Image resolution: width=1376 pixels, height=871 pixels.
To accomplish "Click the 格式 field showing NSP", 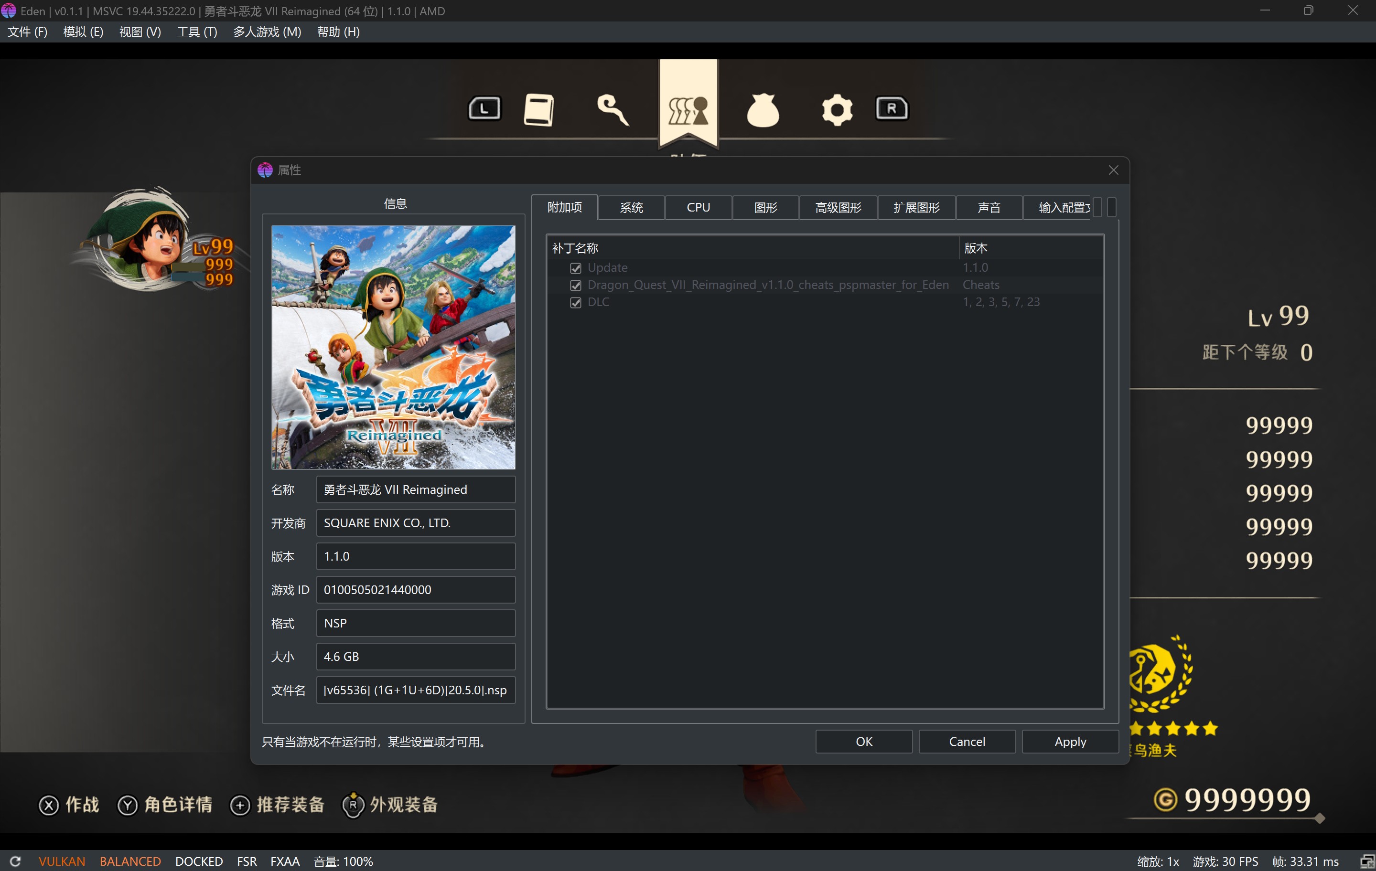I will [416, 623].
